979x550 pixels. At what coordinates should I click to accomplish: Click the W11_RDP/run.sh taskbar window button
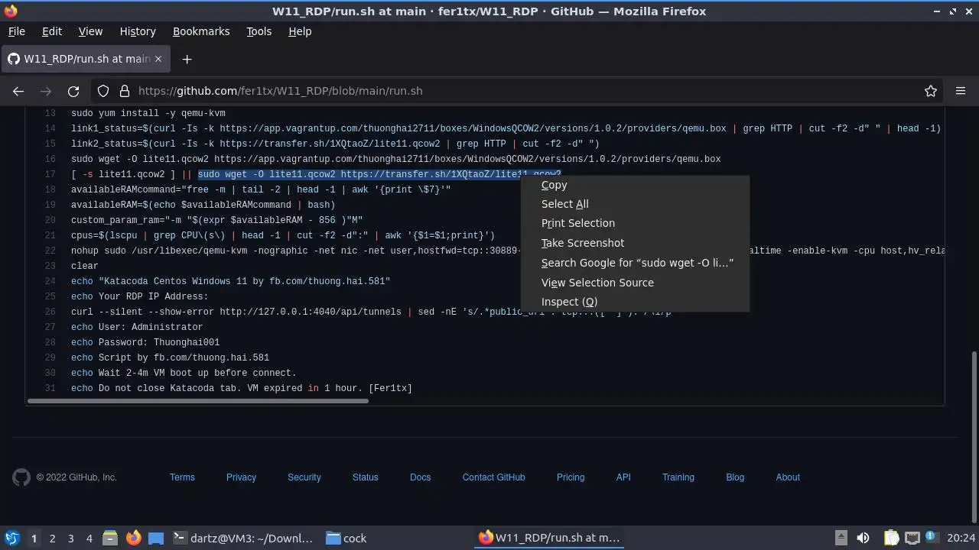point(549,538)
